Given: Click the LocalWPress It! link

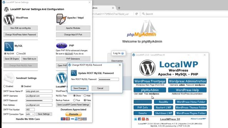Looking at the screenshot, I should 170,119.
